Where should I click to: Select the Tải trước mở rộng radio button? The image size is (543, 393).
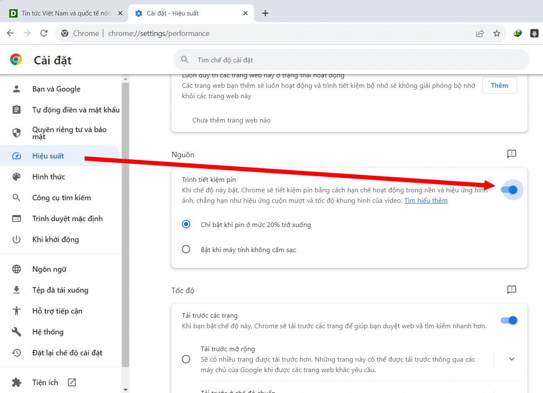[186, 359]
